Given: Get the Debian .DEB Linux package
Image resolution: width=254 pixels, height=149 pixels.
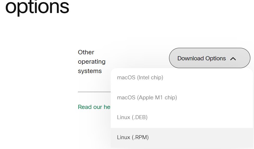Looking at the screenshot, I should 132,117.
